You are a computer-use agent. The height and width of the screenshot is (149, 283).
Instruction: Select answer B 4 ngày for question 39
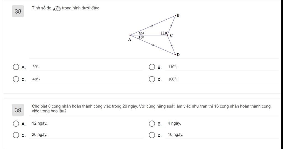(x=152, y=124)
